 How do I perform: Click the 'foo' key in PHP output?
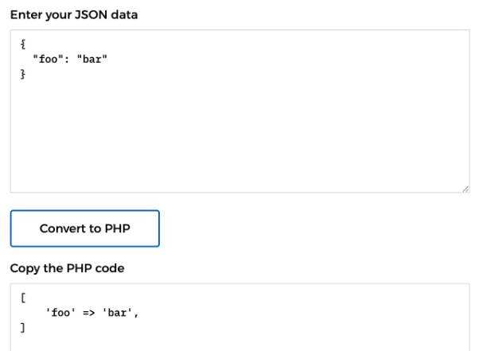coord(60,313)
